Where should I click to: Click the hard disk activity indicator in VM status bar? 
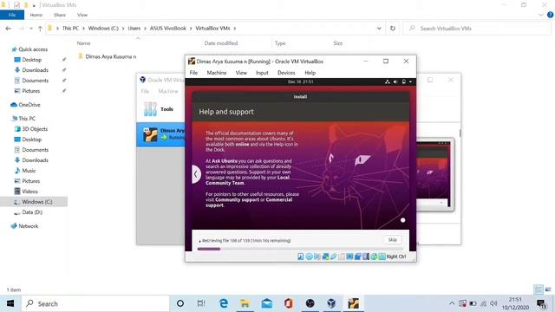click(301, 257)
